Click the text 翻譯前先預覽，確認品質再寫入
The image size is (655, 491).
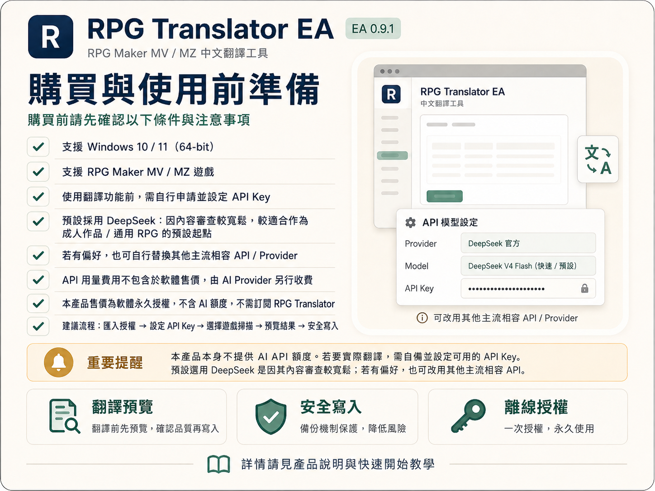coord(156,429)
